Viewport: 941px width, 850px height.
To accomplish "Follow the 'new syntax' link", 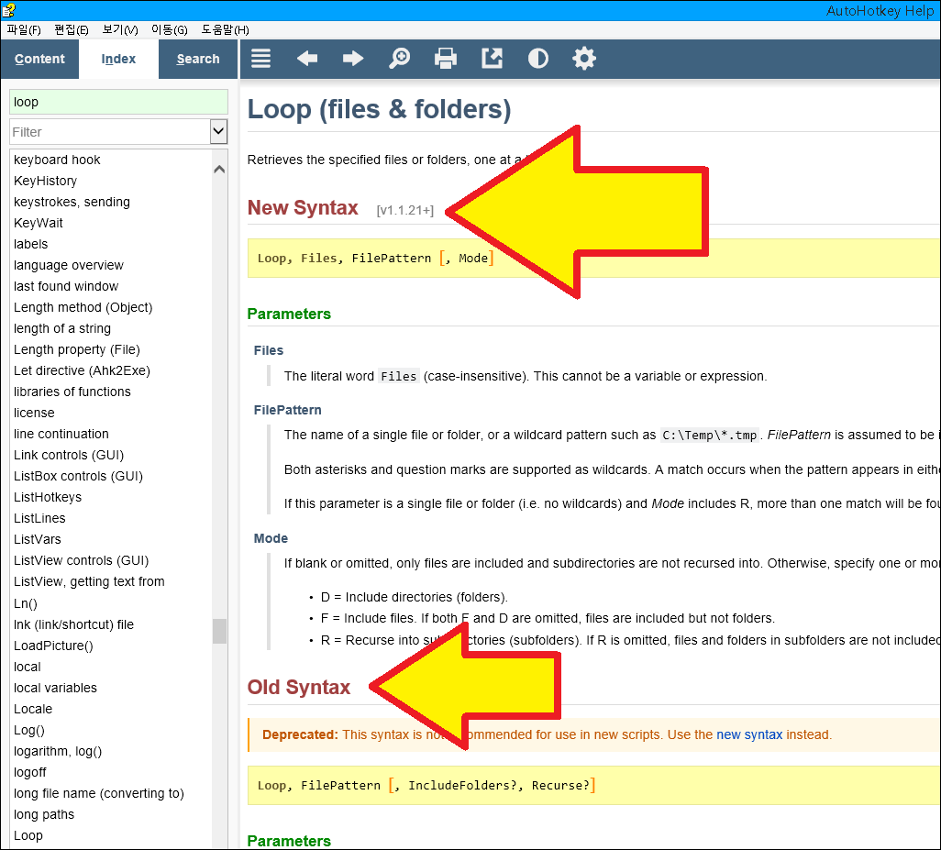I will click(x=749, y=734).
